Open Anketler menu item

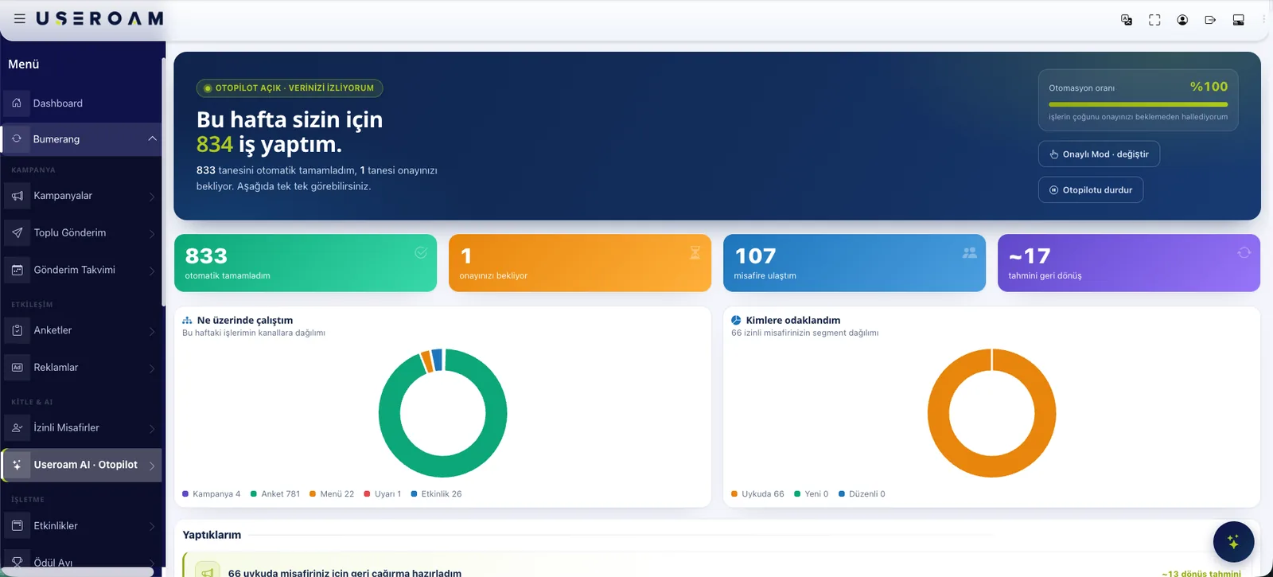pyautogui.click(x=81, y=330)
